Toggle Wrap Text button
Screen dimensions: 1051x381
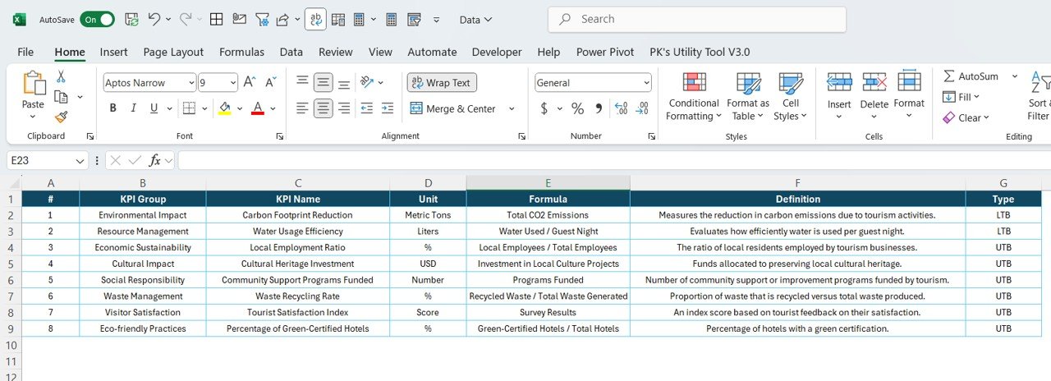pyautogui.click(x=442, y=82)
